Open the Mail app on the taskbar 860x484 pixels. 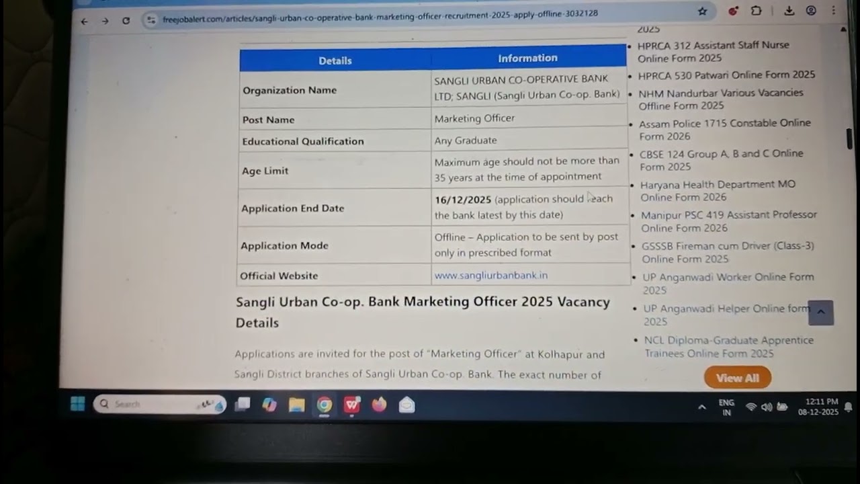click(x=407, y=405)
